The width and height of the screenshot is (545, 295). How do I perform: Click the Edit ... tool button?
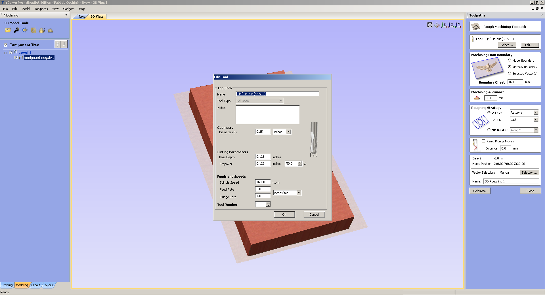[530, 45]
